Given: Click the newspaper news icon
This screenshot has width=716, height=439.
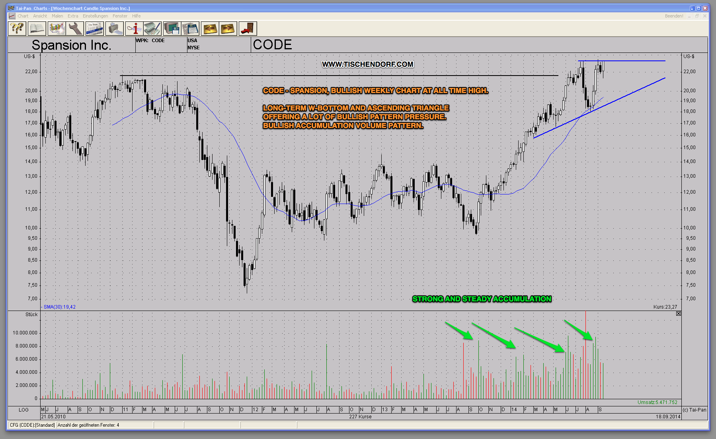Looking at the screenshot, I should coord(94,29).
